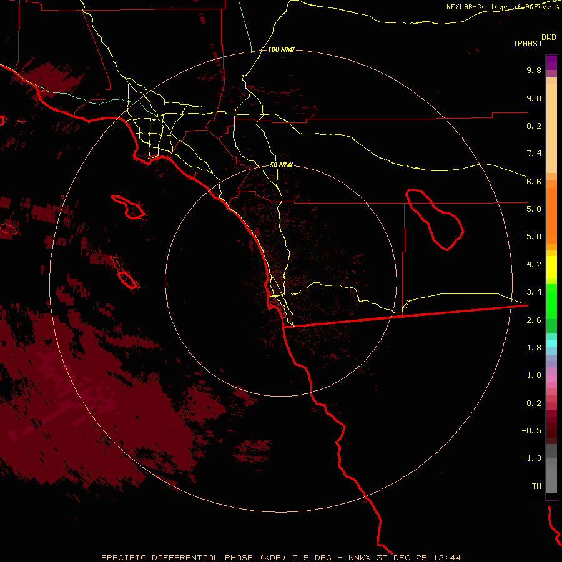Image resolution: width=562 pixels, height=562 pixels.
Task: Click the product title text at bottom
Action: [280, 558]
